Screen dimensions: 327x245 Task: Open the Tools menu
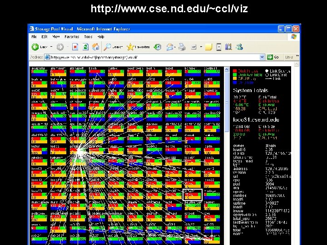coord(88,37)
